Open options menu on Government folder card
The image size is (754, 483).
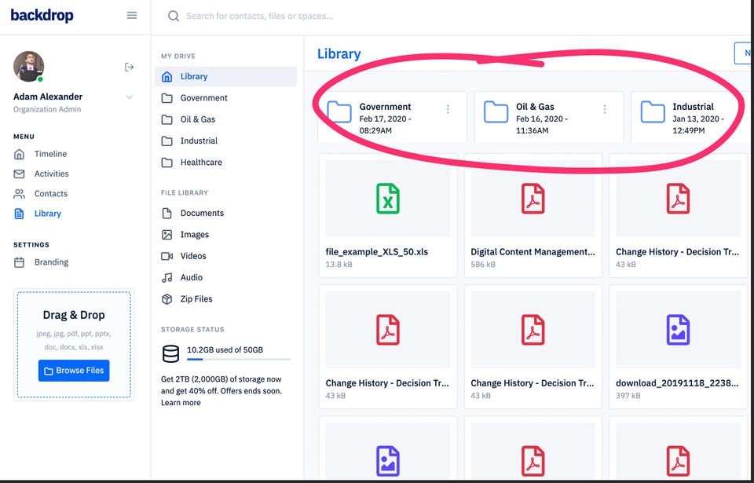448,109
